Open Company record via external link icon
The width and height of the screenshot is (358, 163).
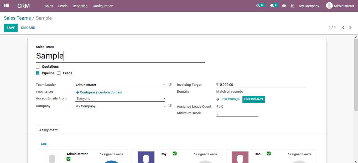[169, 106]
